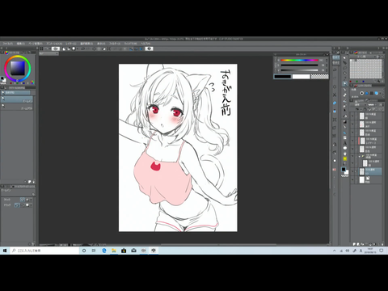This screenshot has width=388, height=291.
Task: Toggle Snap to Special Ruler in command bar
Action: click(x=136, y=48)
